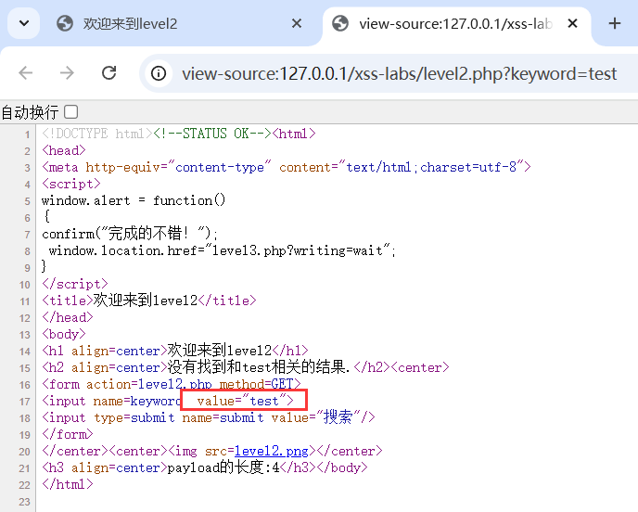Open the level2.php form action link
The height and width of the screenshot is (512, 638).
pos(175,384)
